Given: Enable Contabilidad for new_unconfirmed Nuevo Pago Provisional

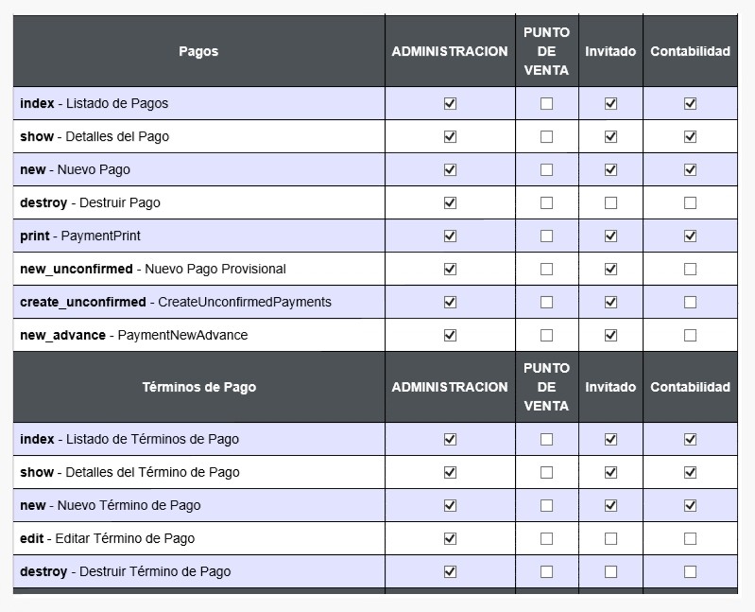Looking at the screenshot, I should (690, 269).
